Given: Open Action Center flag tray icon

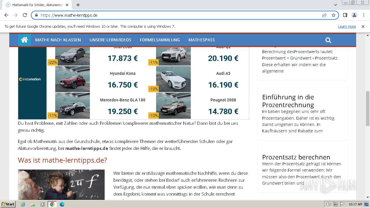Looking at the screenshot, I should point(342,204).
